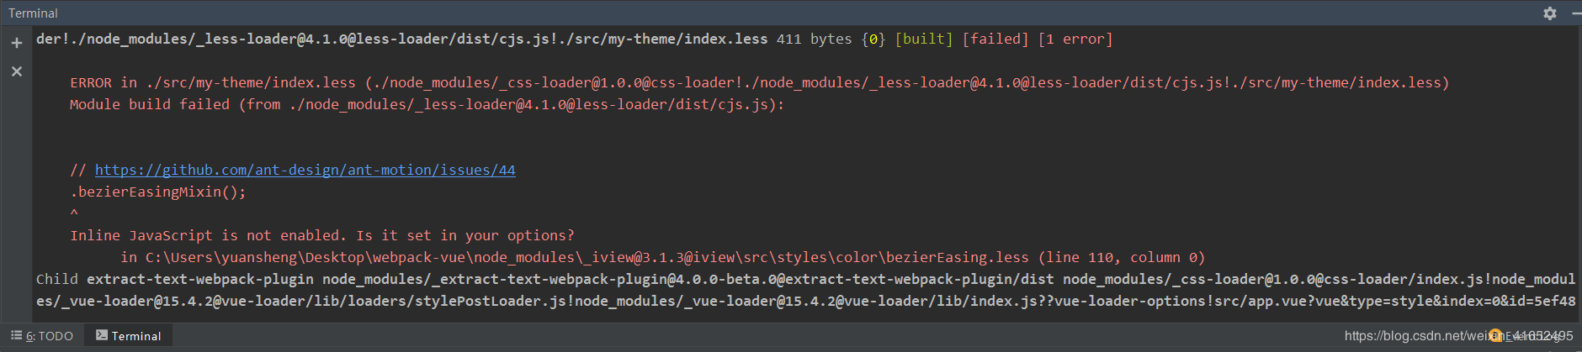Open the Terminal settings gear menu

coord(1549,13)
